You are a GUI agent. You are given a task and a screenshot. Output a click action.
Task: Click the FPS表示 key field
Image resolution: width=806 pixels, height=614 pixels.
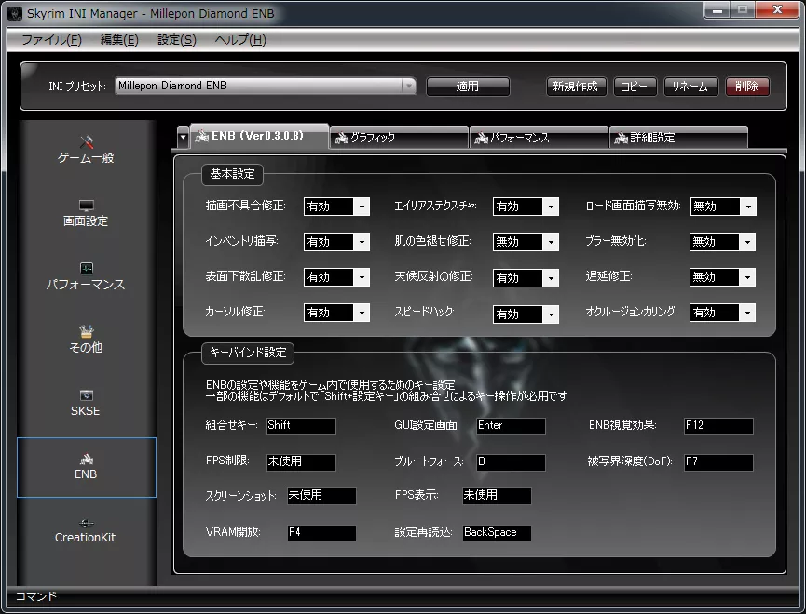[497, 496]
